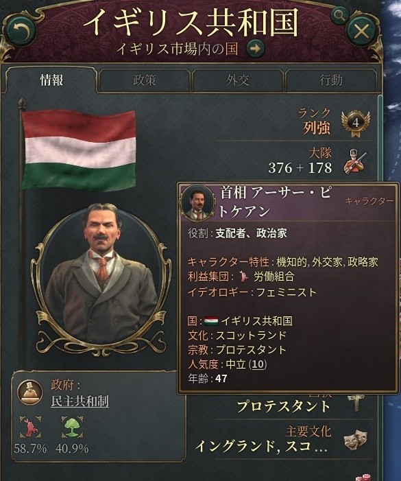Click the magnifying glass zoom-to-country icon
The width and height of the screenshot is (401, 481).
[x=339, y=14]
